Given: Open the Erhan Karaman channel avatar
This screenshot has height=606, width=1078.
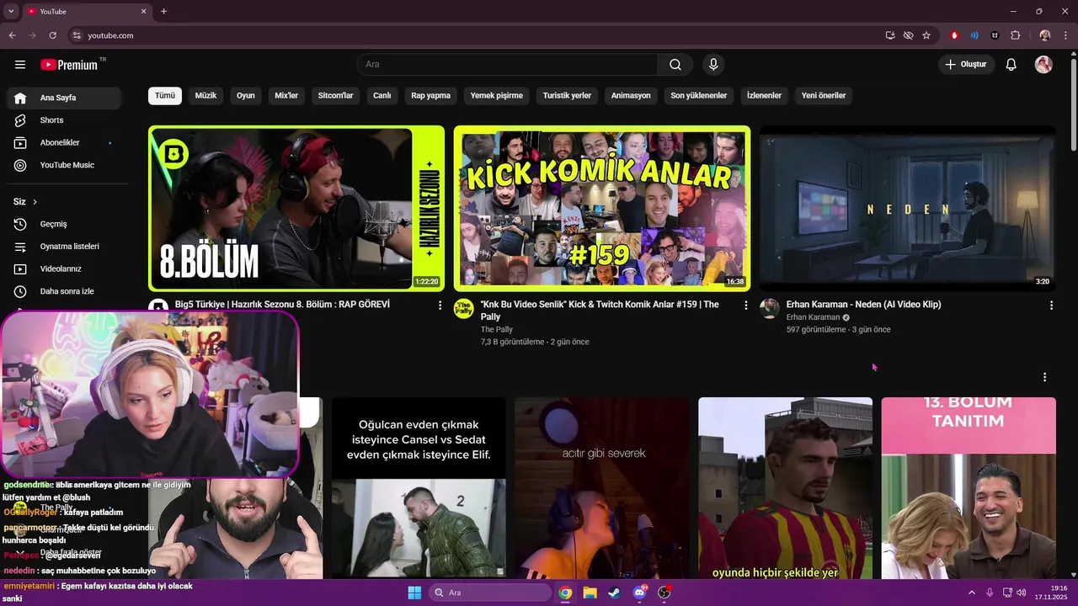Looking at the screenshot, I should (x=769, y=308).
